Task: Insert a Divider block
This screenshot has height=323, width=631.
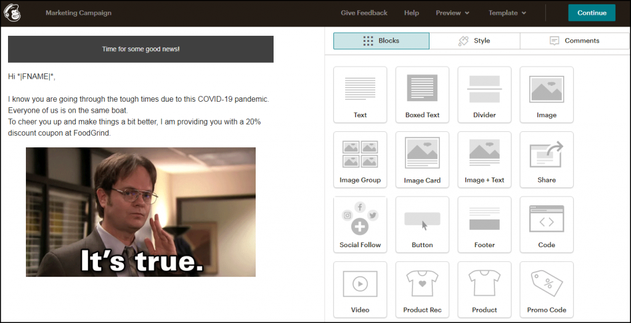Action: (x=484, y=95)
